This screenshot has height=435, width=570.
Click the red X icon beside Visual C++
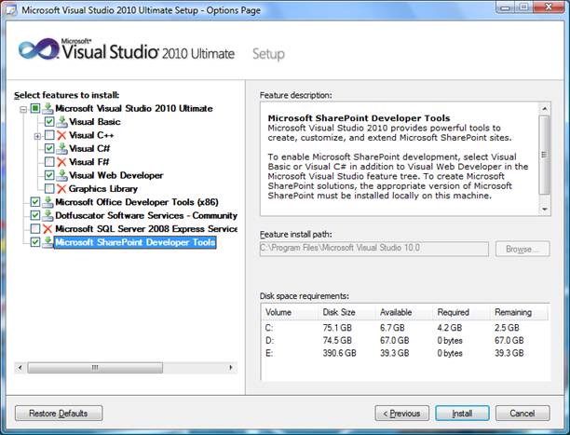61,135
